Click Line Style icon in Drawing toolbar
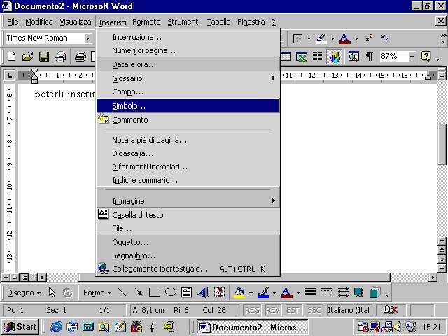 coord(310,292)
